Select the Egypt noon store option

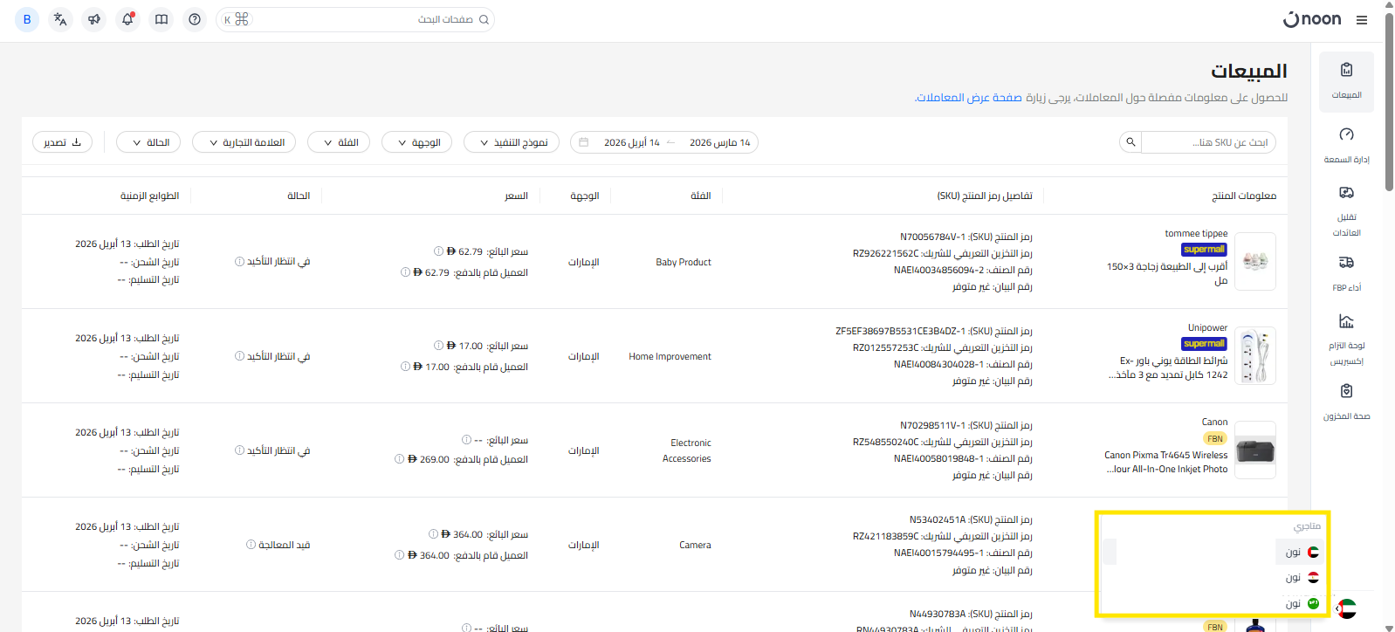click(1301, 578)
